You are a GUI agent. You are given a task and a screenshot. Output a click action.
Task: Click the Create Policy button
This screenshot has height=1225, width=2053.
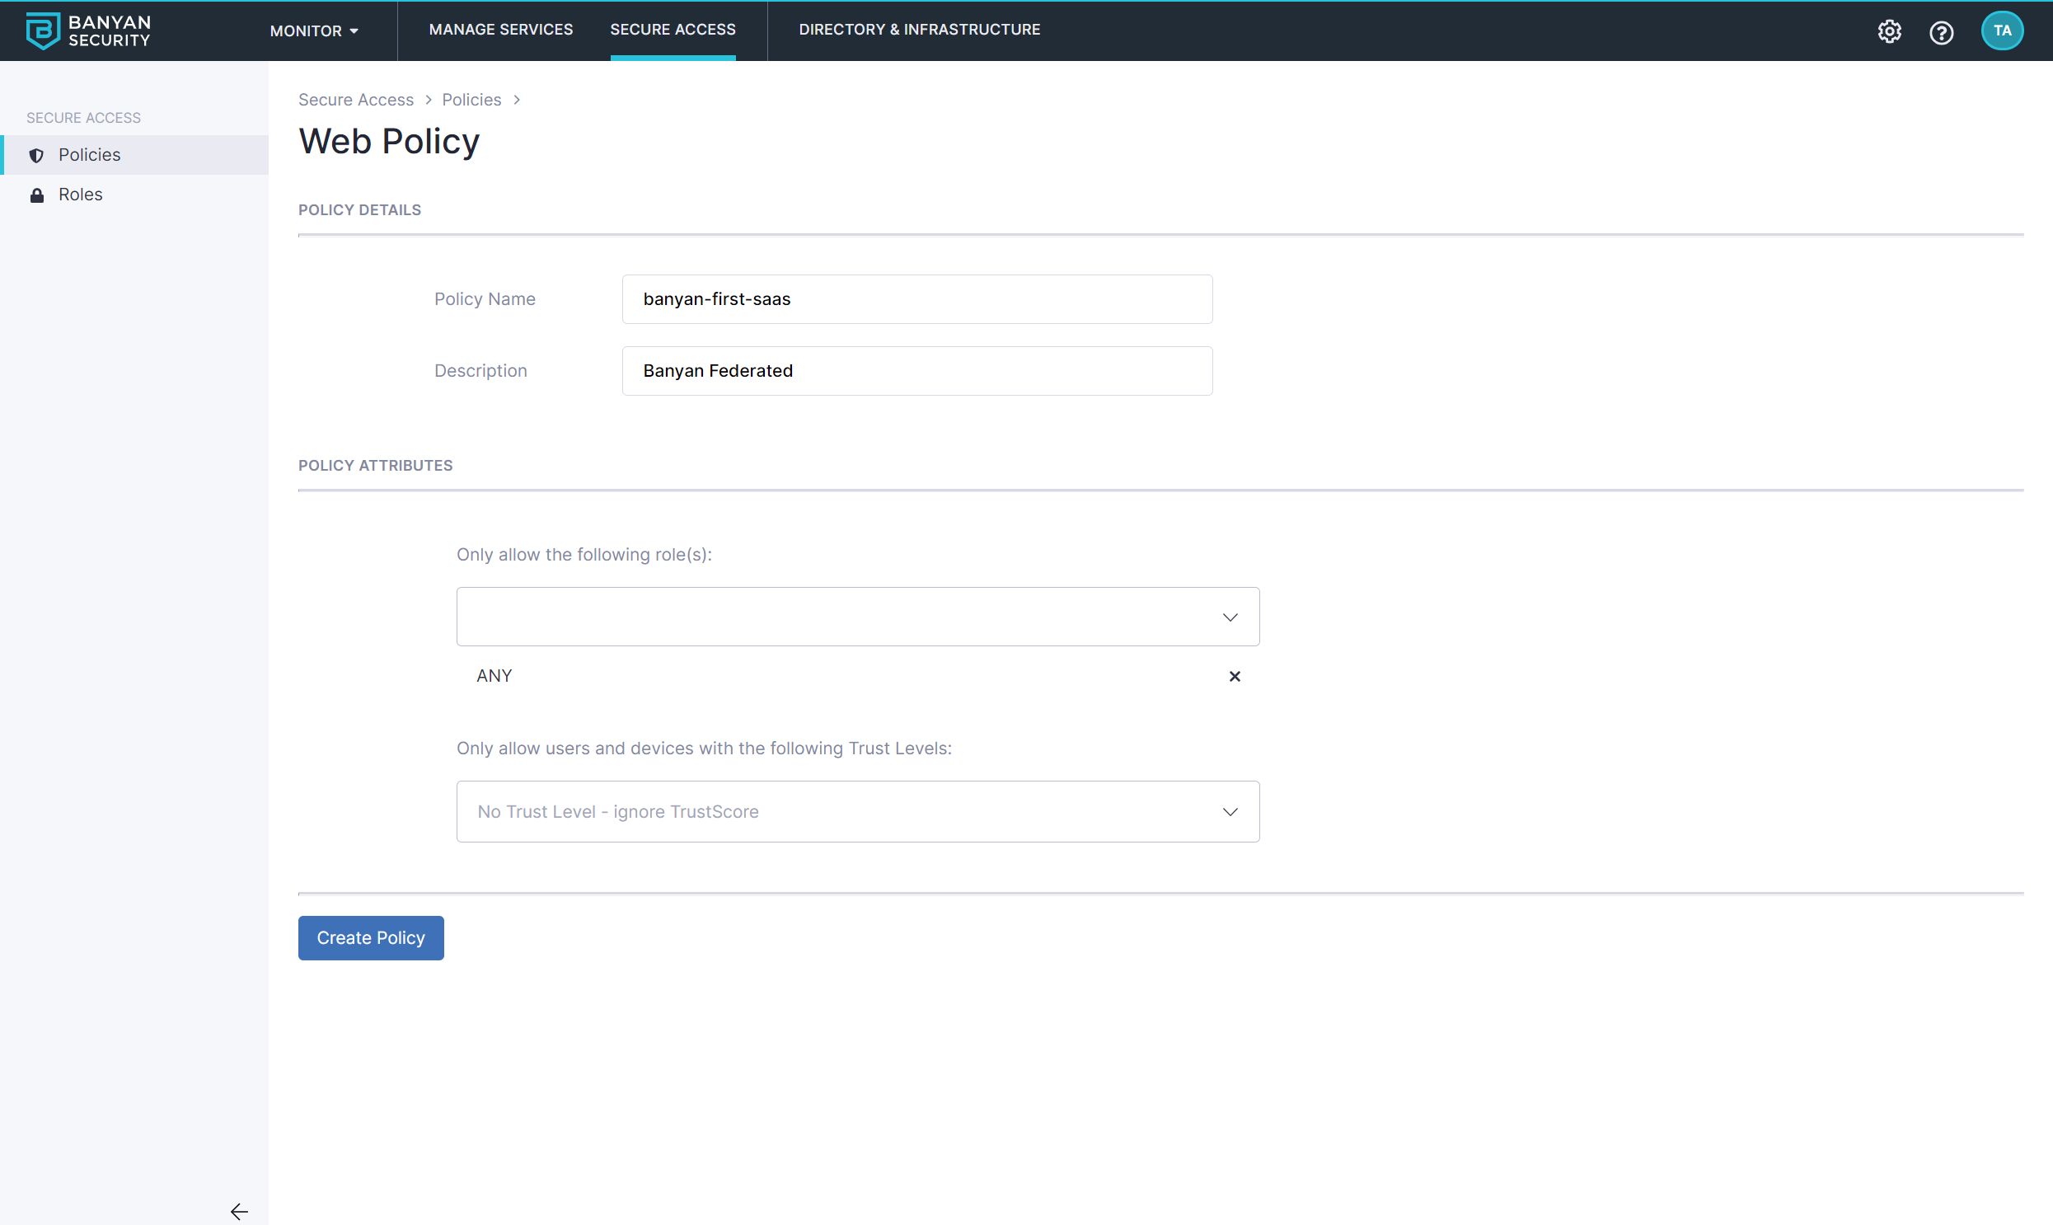(x=371, y=938)
